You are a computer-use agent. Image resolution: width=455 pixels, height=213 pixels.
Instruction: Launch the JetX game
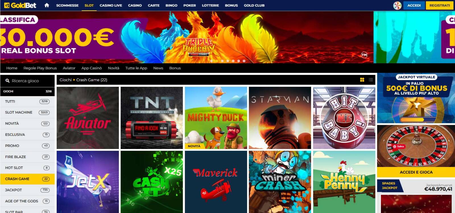click(88, 182)
